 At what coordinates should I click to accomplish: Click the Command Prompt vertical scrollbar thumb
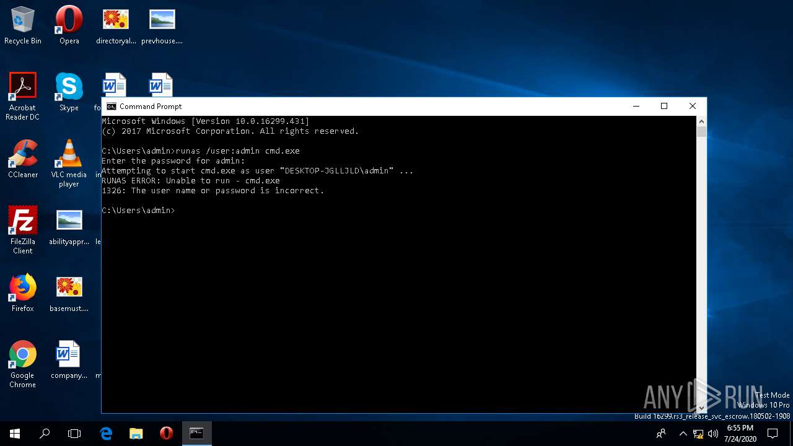[x=701, y=131]
